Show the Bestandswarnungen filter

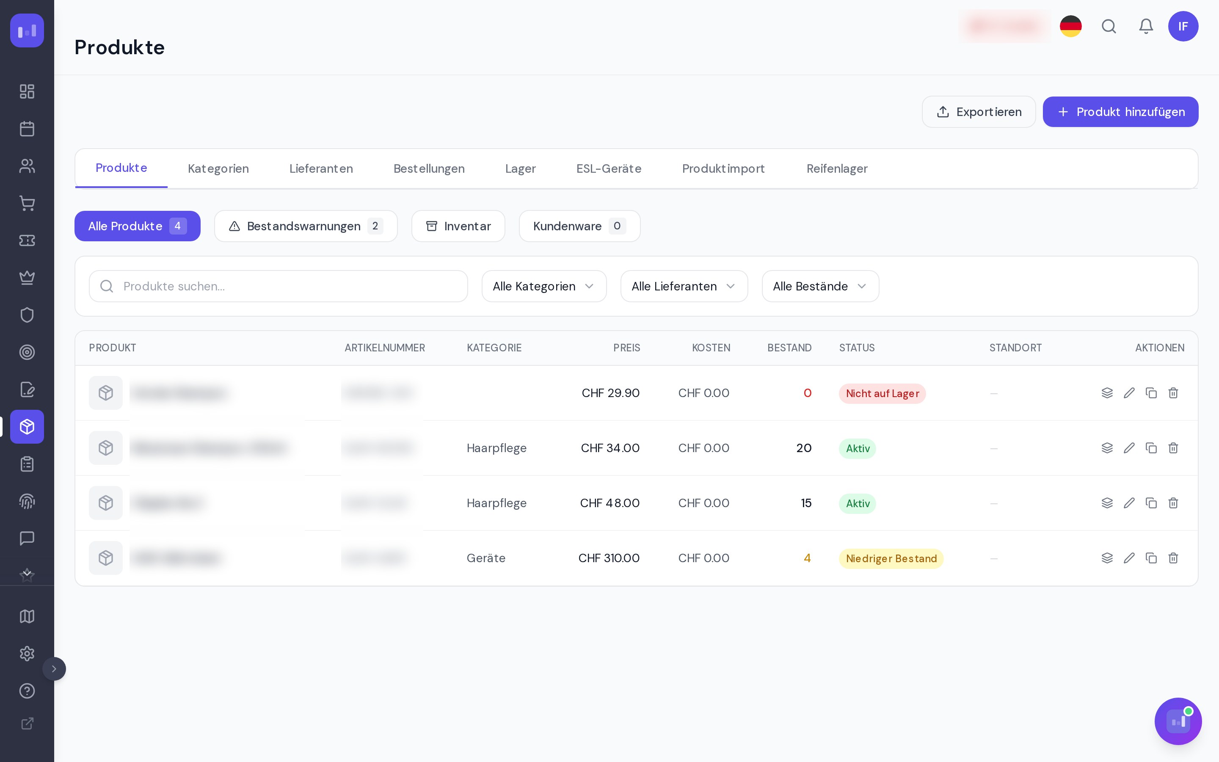[x=306, y=226]
